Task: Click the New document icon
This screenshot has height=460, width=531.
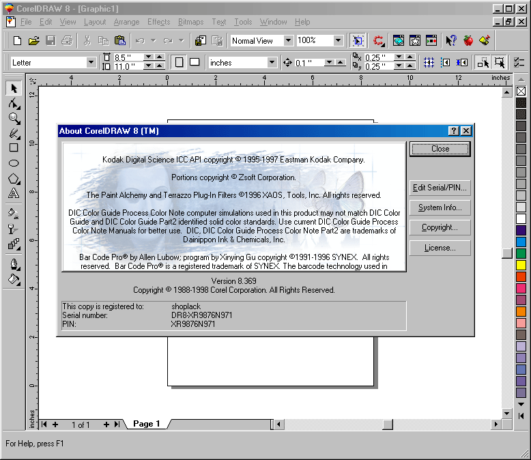Action: tap(17, 41)
